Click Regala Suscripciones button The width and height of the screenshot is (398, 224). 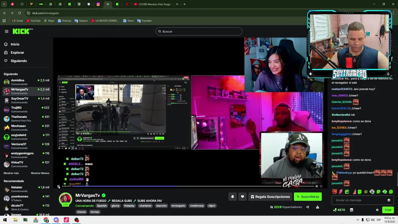coord(270,197)
